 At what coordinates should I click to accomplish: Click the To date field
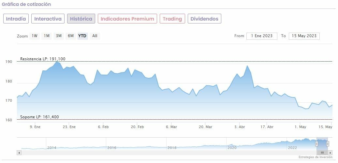pyautogui.click(x=304, y=36)
